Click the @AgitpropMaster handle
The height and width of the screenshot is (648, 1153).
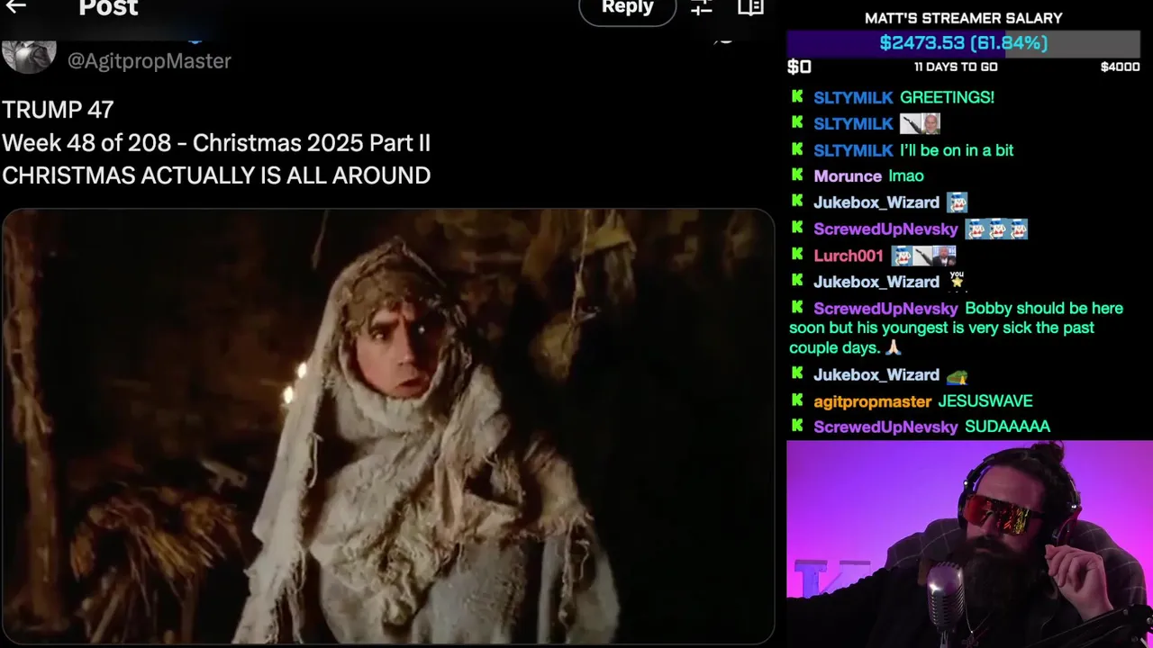pyautogui.click(x=150, y=61)
